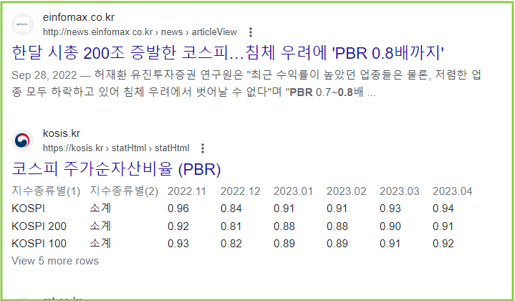Click the 'Sep 28, 2022' snippet date
The width and height of the screenshot is (515, 301).
(x=44, y=75)
